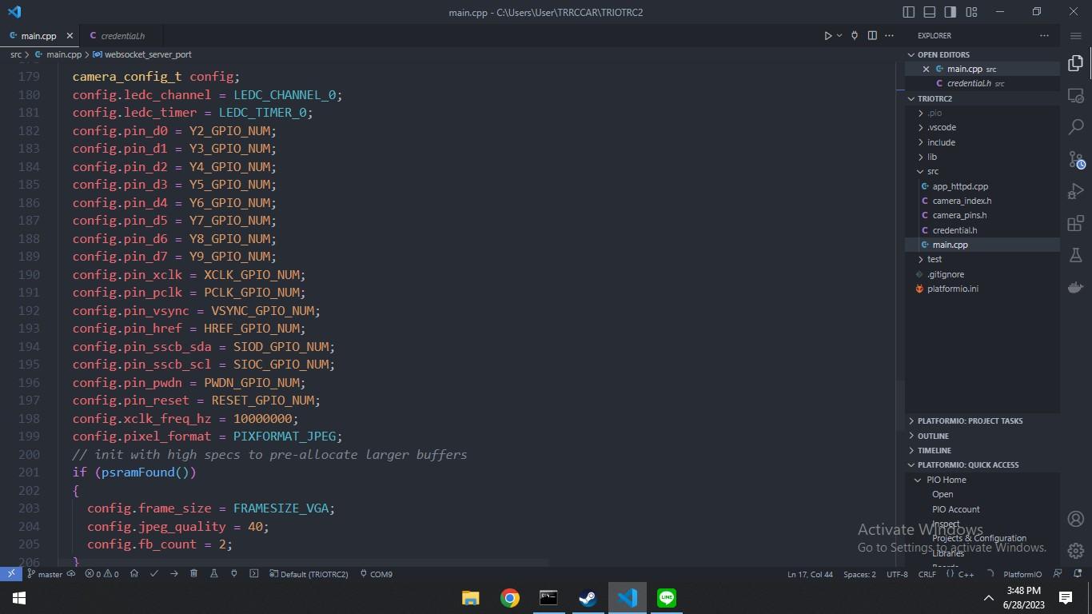Click the PlatformIO Home icon in status bar
Image resolution: width=1092 pixels, height=614 pixels.
click(x=134, y=574)
